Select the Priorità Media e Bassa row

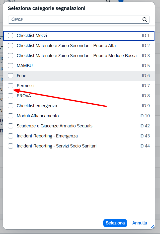[x=79, y=56]
